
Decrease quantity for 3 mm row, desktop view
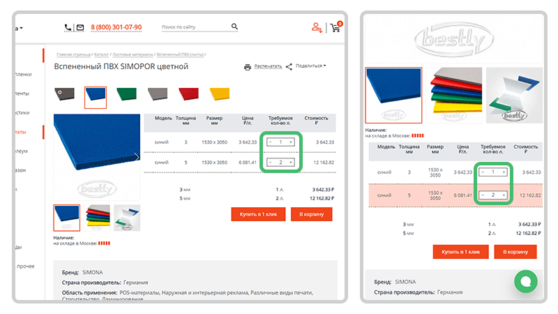pos(271,142)
